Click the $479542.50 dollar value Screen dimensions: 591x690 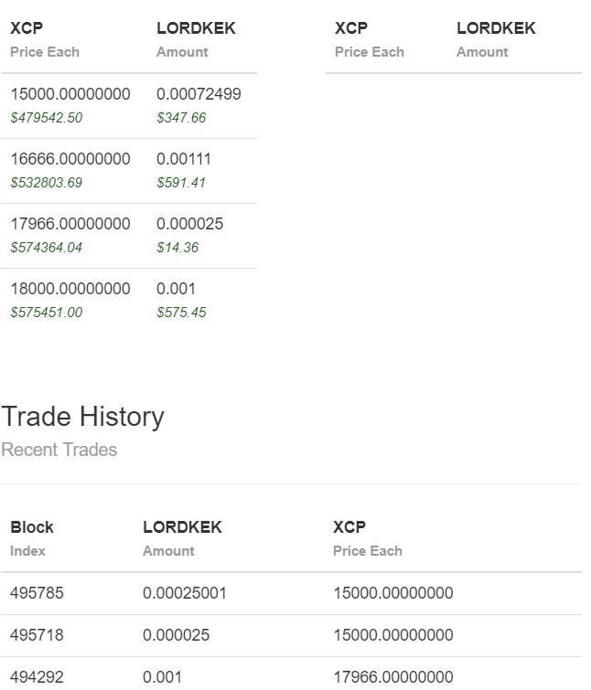tap(47, 118)
